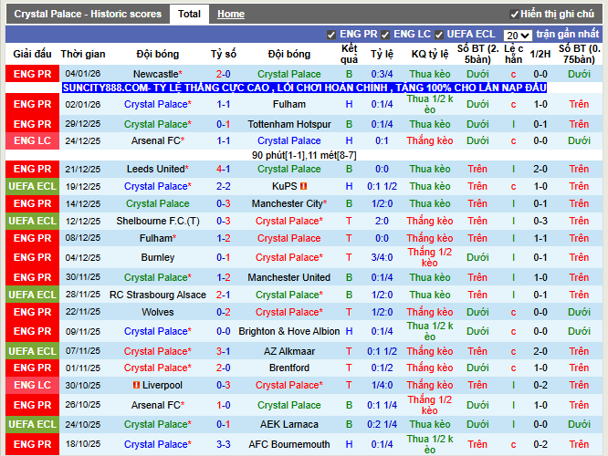Screen dimensions: 608x456
Task: Click Arsenal FC on 24/12/25 row
Action: pos(158,140)
